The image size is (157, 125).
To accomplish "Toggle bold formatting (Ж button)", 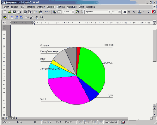I will [125, 12].
